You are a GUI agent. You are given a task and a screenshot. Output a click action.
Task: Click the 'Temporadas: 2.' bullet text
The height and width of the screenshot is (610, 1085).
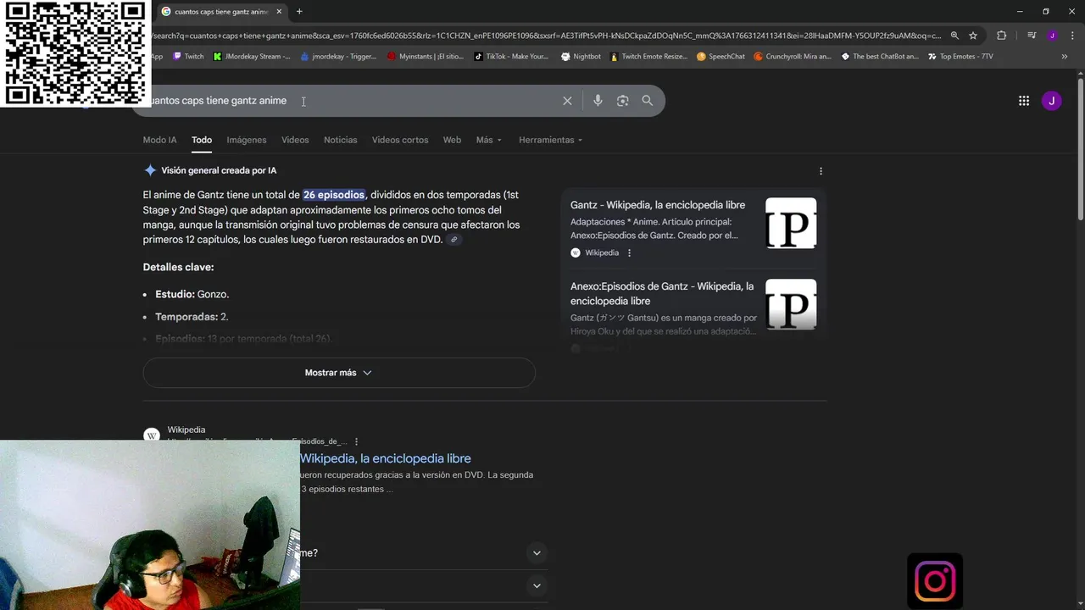point(192,316)
